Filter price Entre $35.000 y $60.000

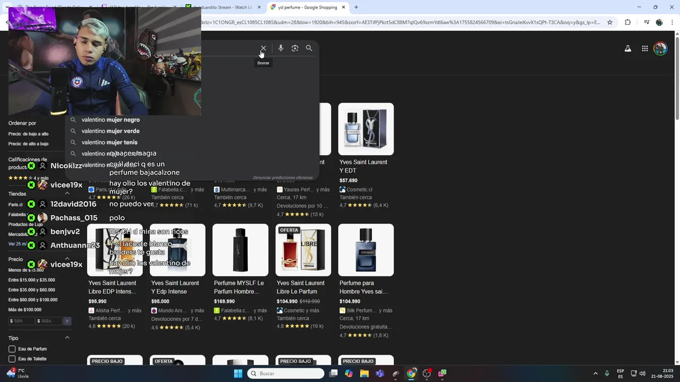(32, 290)
